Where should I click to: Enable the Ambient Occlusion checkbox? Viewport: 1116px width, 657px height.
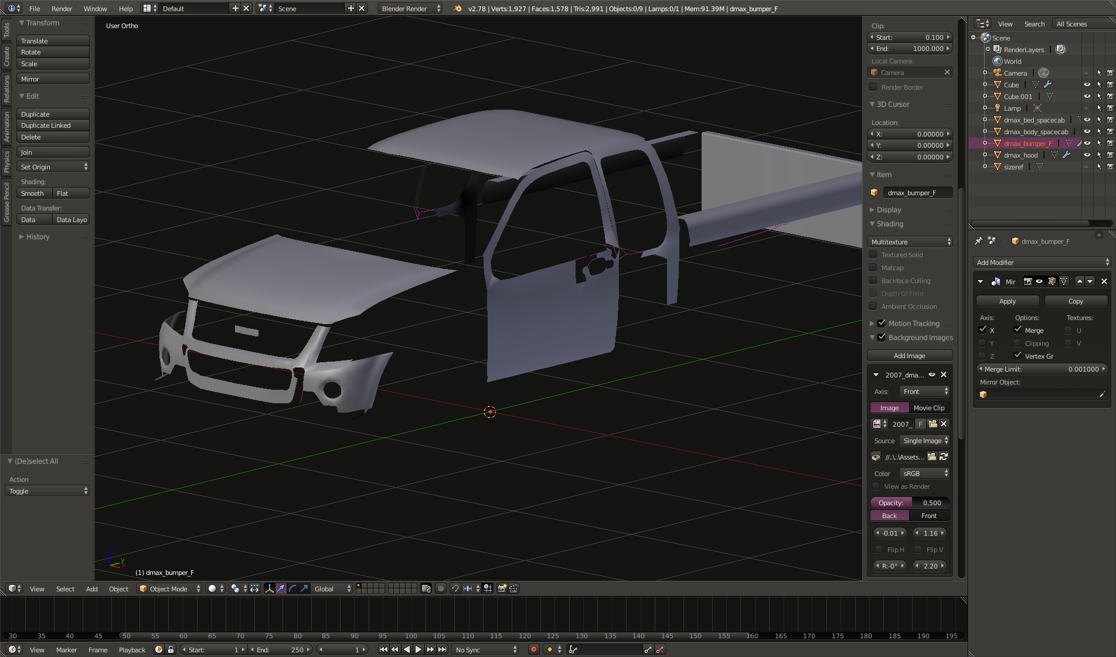point(873,306)
